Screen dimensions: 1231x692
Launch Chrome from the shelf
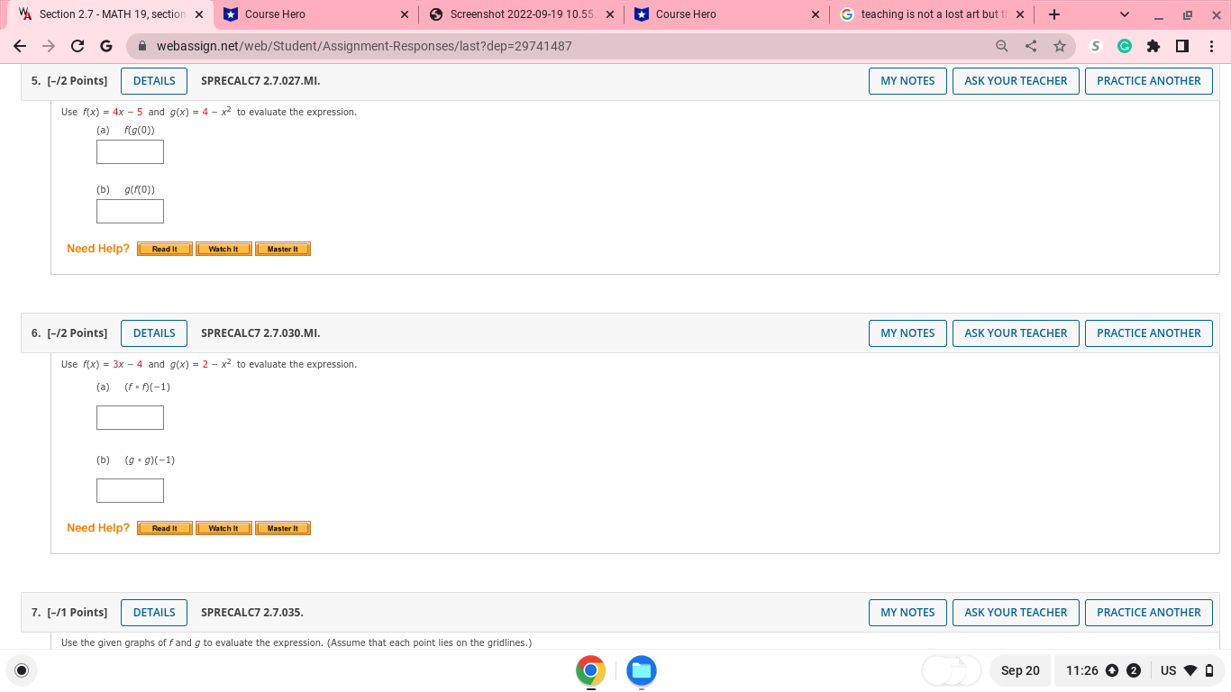pyautogui.click(x=590, y=670)
